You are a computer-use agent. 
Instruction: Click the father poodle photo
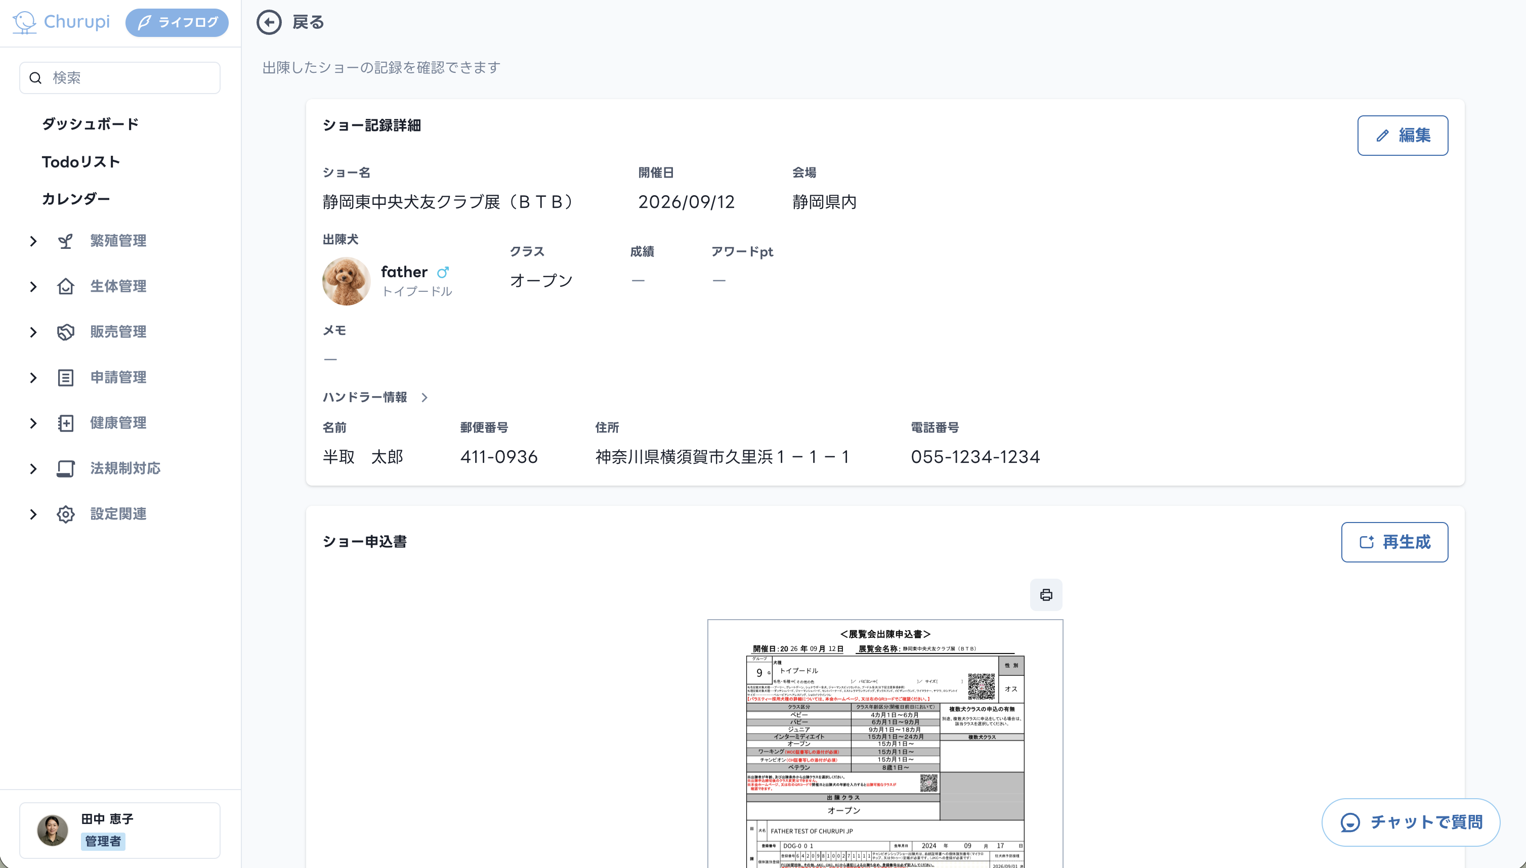click(x=347, y=281)
